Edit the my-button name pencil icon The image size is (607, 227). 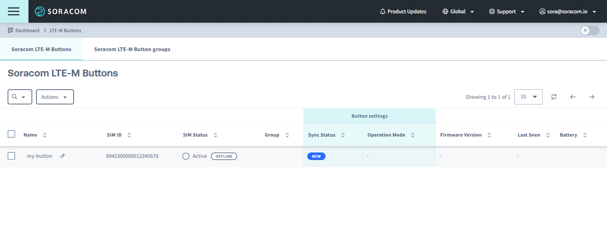[x=63, y=156]
